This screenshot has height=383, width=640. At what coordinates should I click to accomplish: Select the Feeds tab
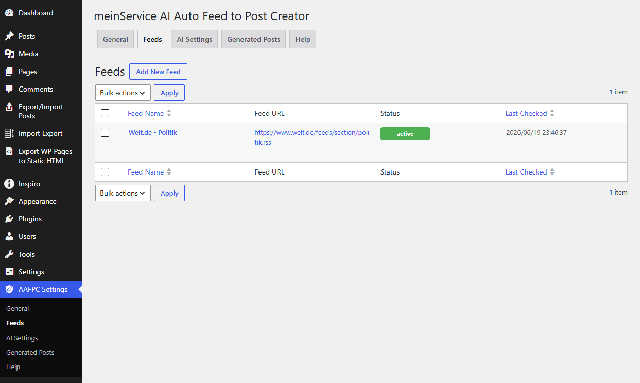152,39
